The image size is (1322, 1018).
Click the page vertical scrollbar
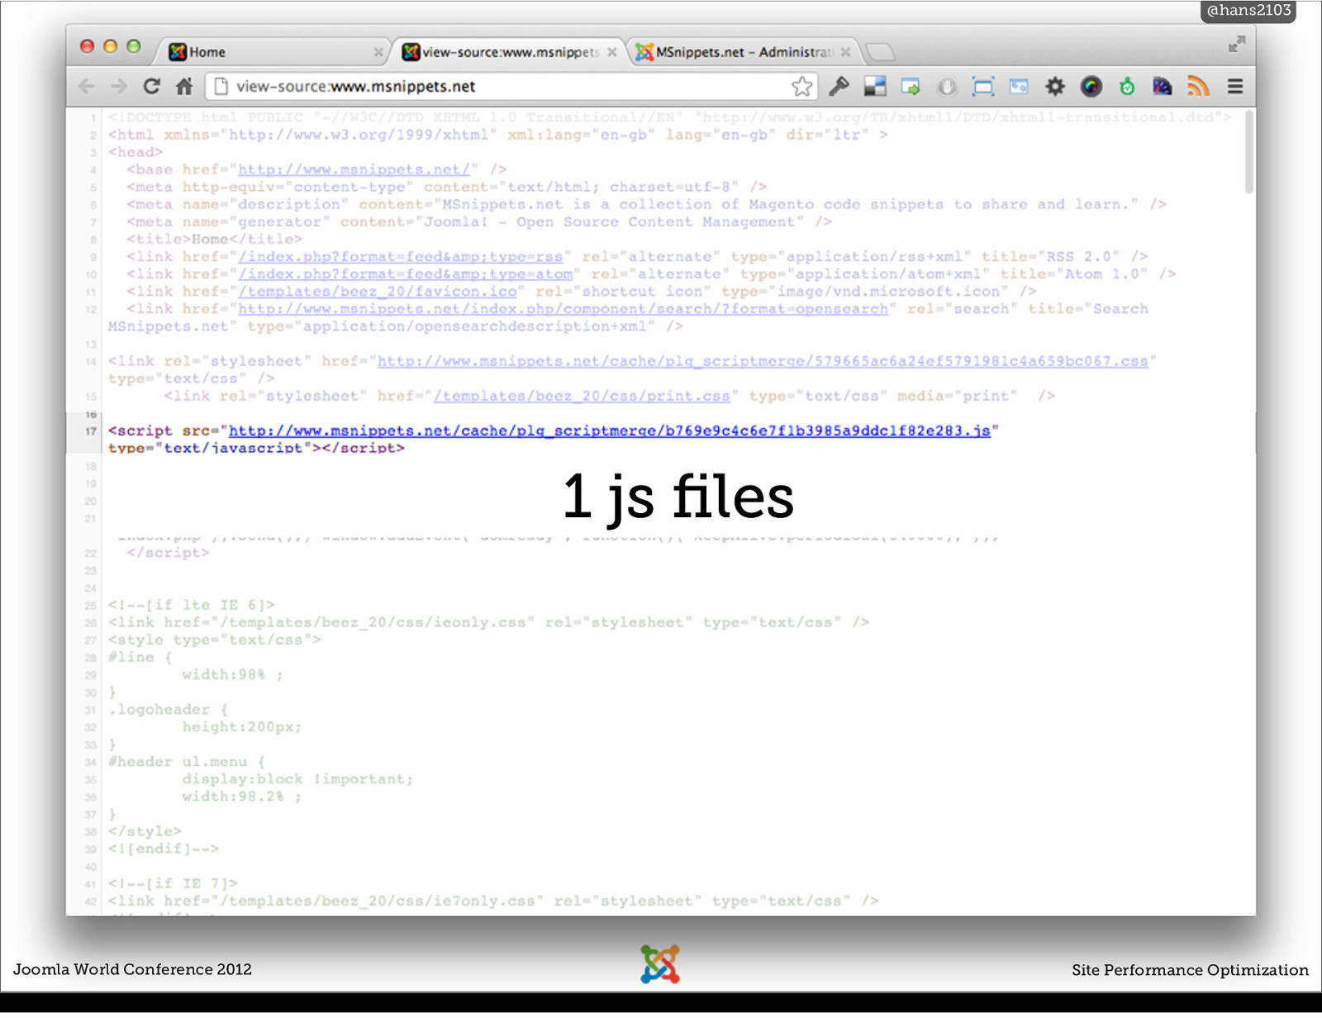coord(1248,152)
